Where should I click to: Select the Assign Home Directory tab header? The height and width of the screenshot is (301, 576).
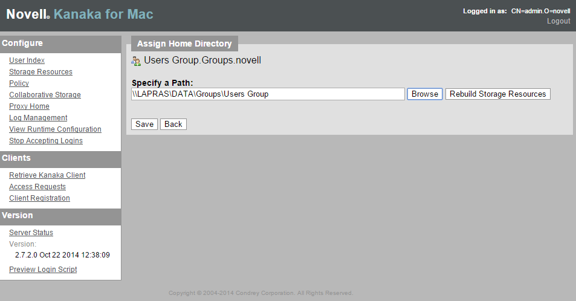pos(184,44)
